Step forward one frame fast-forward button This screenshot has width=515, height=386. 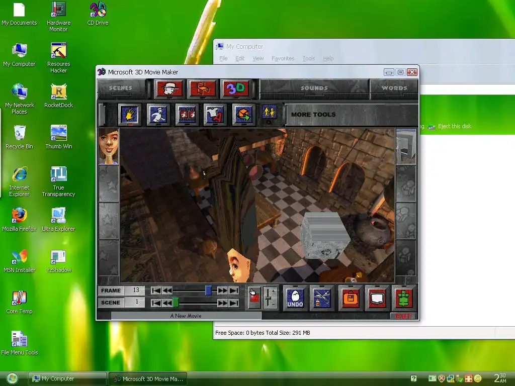[x=222, y=291]
